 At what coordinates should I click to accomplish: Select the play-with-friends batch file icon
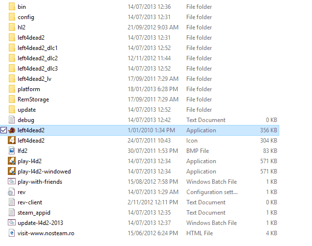(12, 182)
